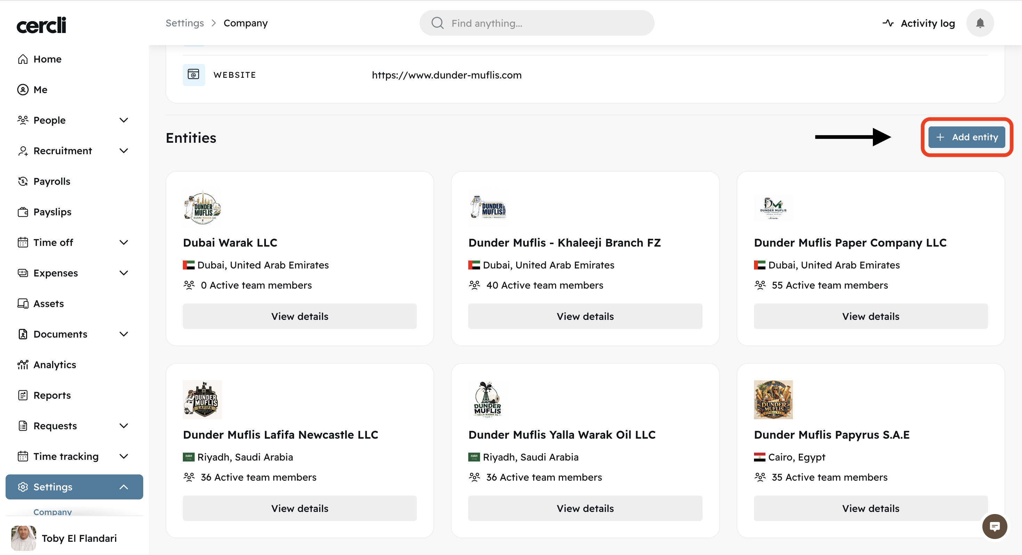This screenshot has width=1022, height=555.
Task: Click the Payrolls sidebar icon
Action: [x=23, y=181]
